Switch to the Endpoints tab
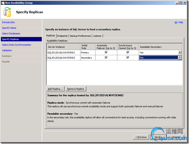189x144 pixels. (x=63, y=36)
